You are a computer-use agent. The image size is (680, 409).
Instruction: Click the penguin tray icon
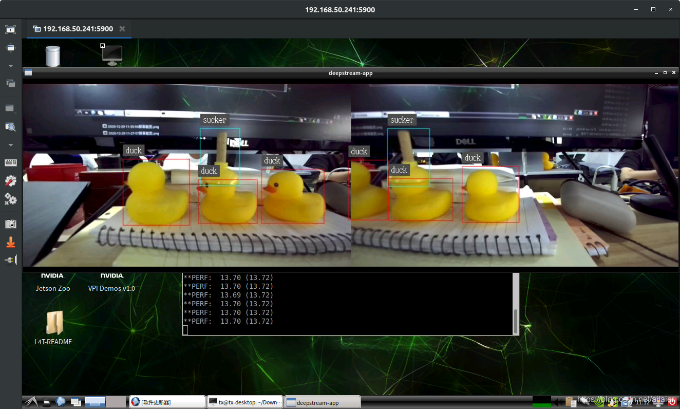tap(612, 402)
